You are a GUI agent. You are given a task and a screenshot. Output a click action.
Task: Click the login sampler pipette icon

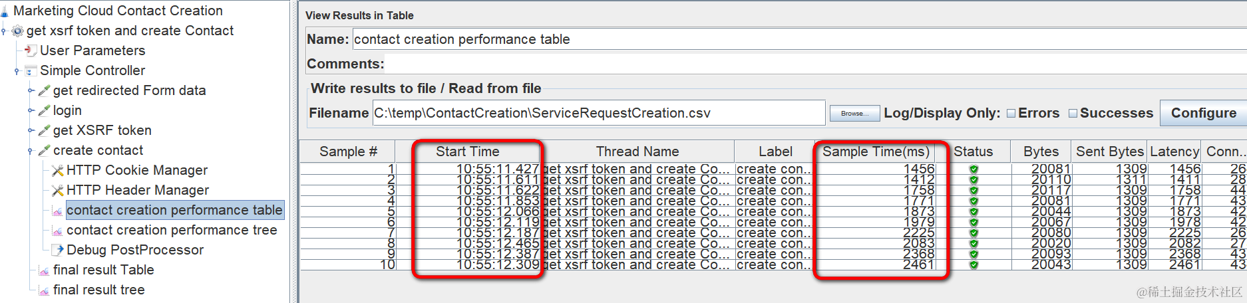pos(45,110)
